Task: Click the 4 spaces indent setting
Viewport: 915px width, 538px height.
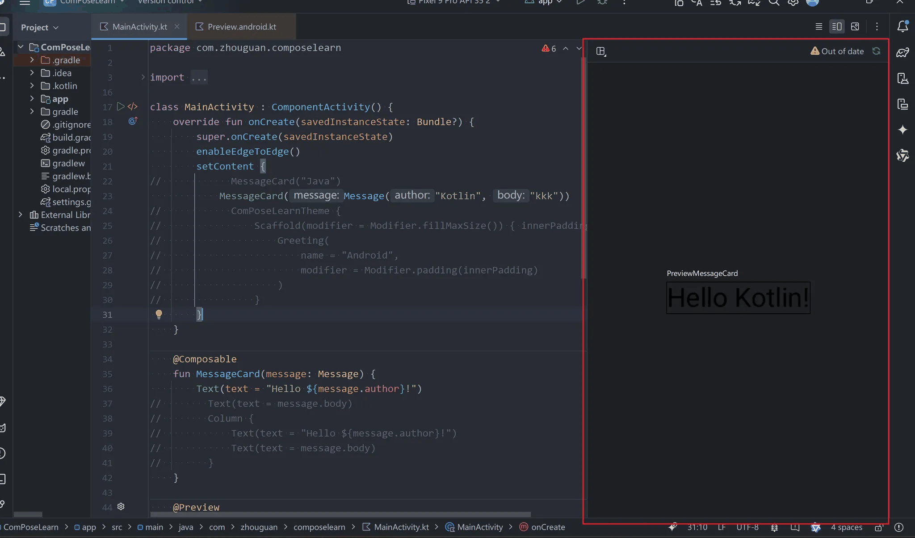Action: pyautogui.click(x=846, y=527)
